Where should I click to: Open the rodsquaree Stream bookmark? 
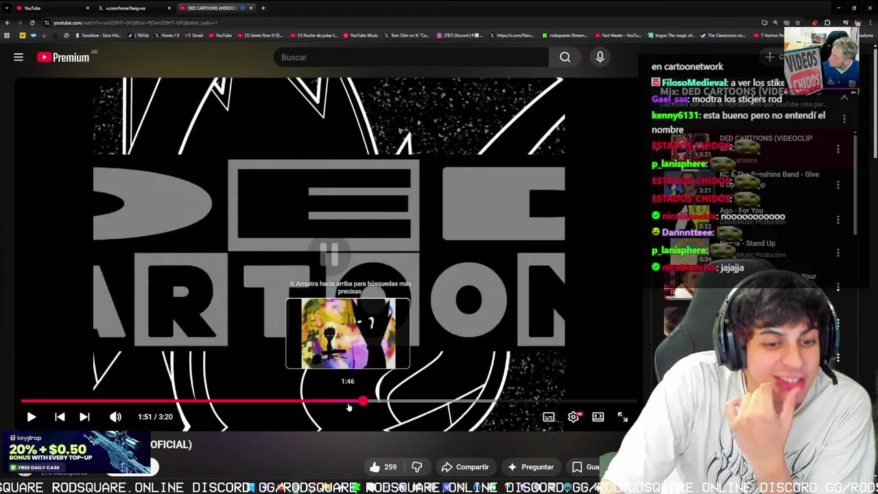pyautogui.click(x=565, y=35)
